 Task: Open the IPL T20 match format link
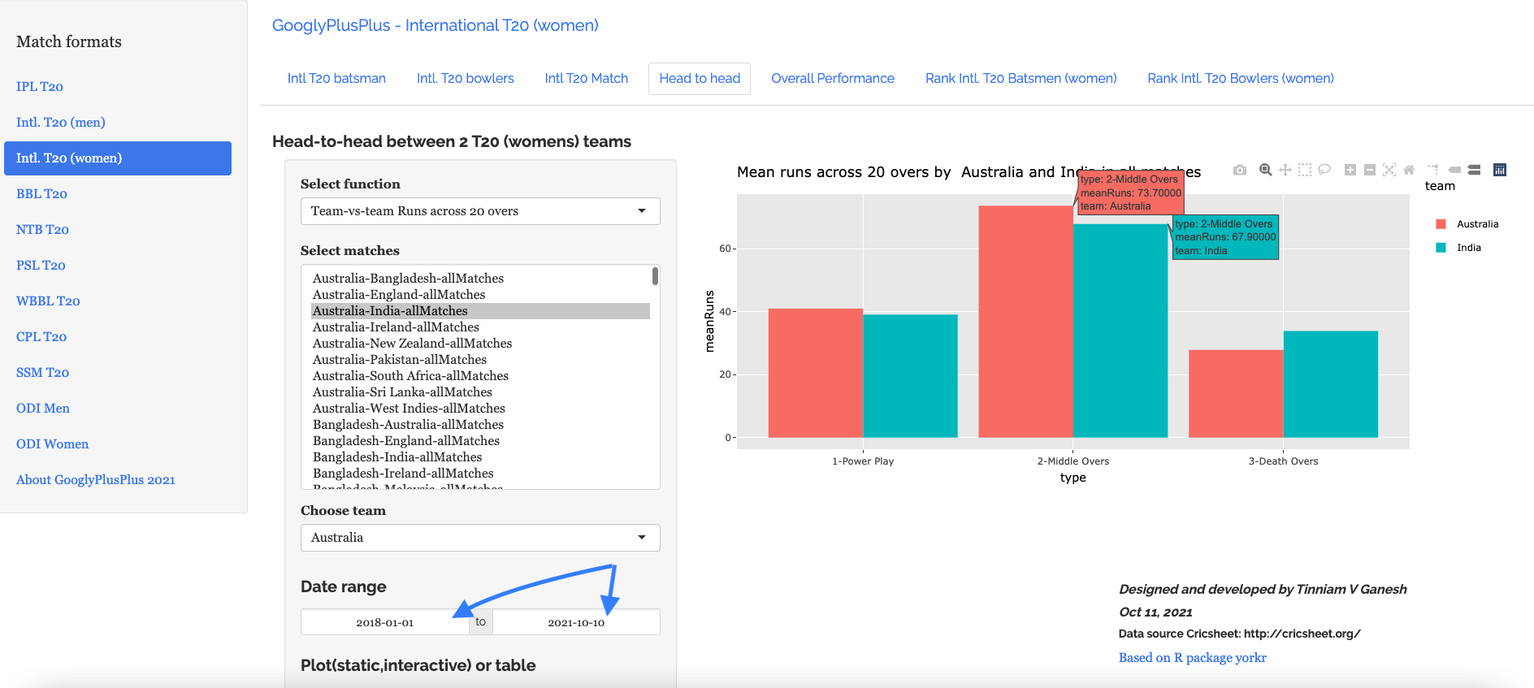point(40,87)
